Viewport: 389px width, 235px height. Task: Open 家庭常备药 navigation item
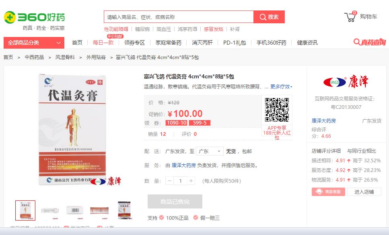point(169,43)
